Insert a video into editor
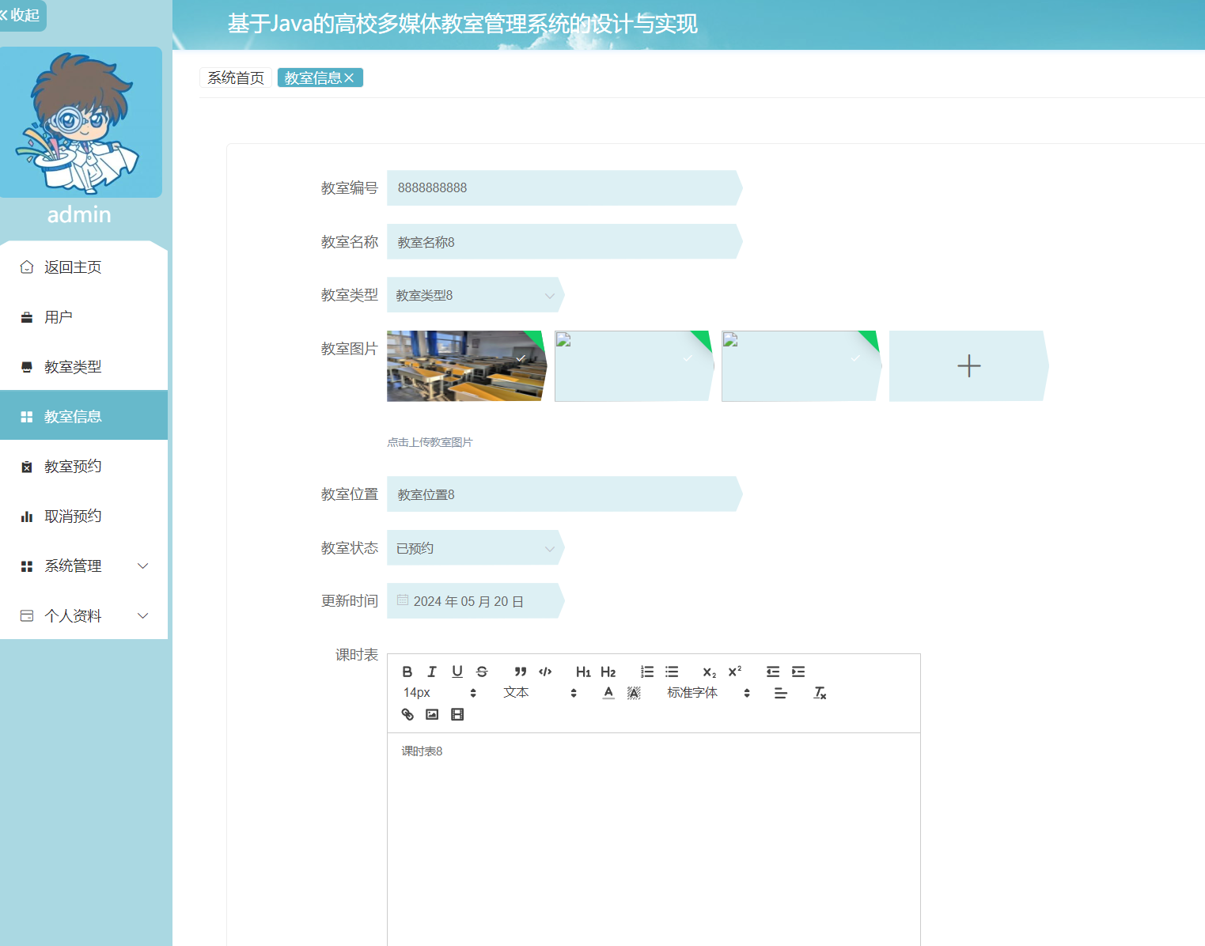 point(457,714)
